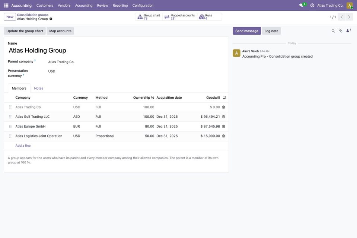Open the conversations chat icon
This screenshot has width=357, height=238.
pyautogui.click(x=302, y=5)
